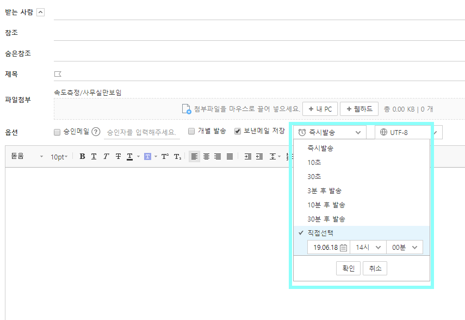Viewport: 465px width, 320px height.
Task: Decrease paragraph indent
Action: pos(259,156)
